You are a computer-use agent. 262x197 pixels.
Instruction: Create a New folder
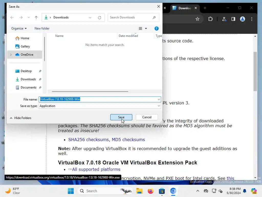[42, 28]
